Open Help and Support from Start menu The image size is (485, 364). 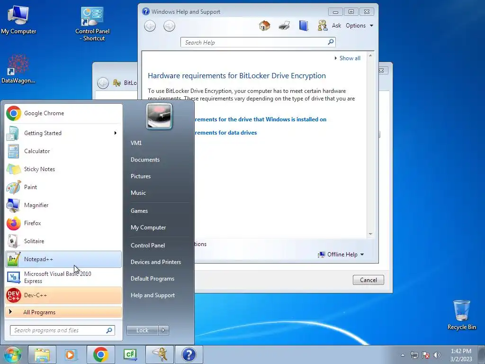[x=153, y=295]
